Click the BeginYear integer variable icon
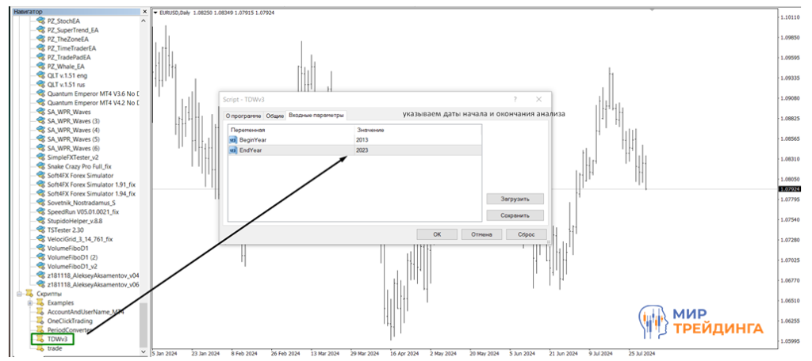 click(233, 139)
